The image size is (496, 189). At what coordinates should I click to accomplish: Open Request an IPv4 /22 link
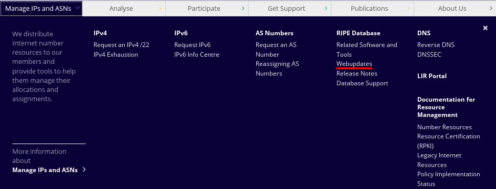click(x=122, y=45)
